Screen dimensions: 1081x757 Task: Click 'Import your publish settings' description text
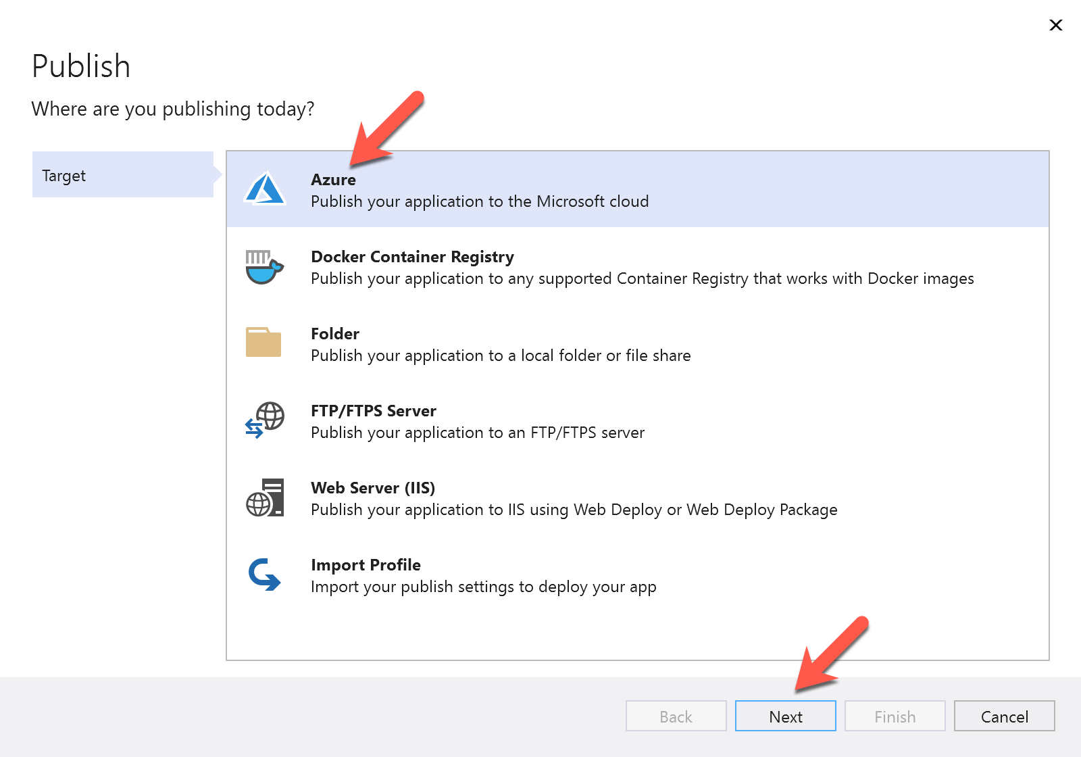pyautogui.click(x=483, y=587)
